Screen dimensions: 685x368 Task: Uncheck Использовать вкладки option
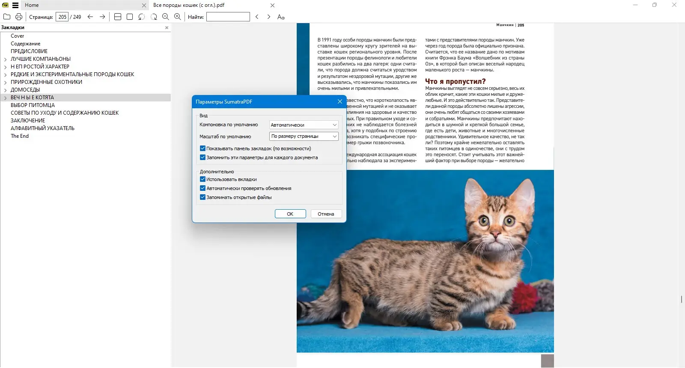203,179
